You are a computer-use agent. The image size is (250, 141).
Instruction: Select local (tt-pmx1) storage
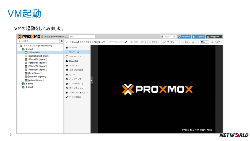(x=36, y=73)
